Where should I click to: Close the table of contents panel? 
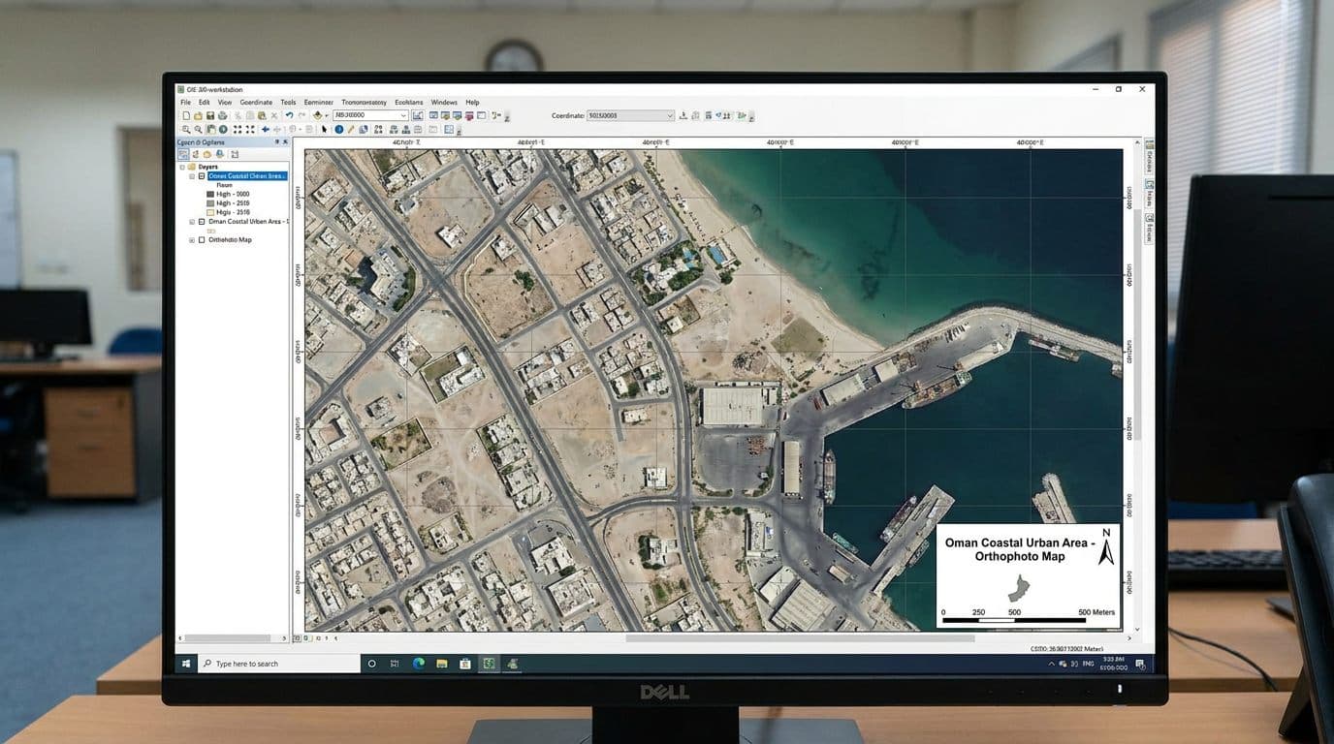click(x=285, y=141)
